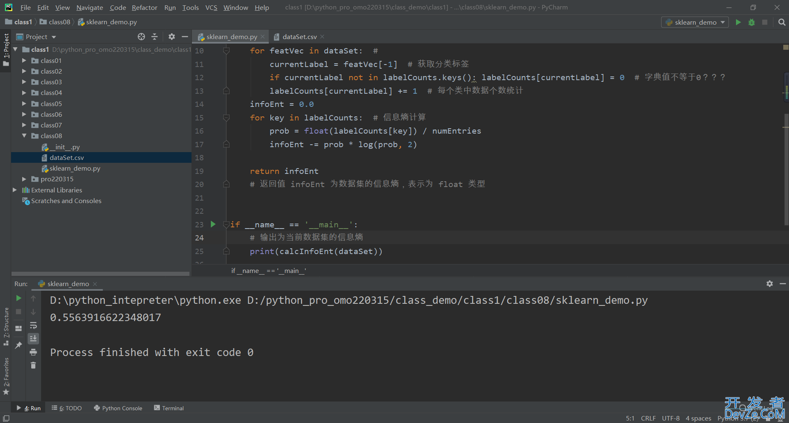
Task: Open the Refactor menu
Action: pos(145,7)
